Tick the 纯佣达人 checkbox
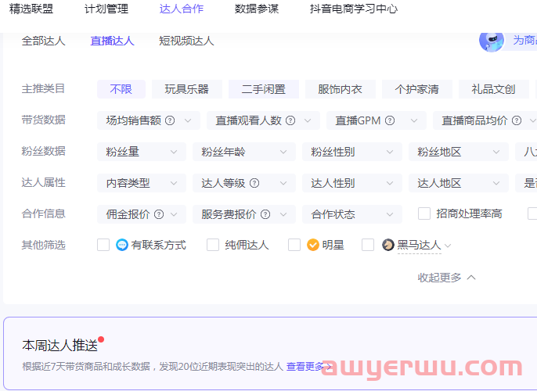Image resolution: width=537 pixels, height=391 pixels. coord(213,245)
